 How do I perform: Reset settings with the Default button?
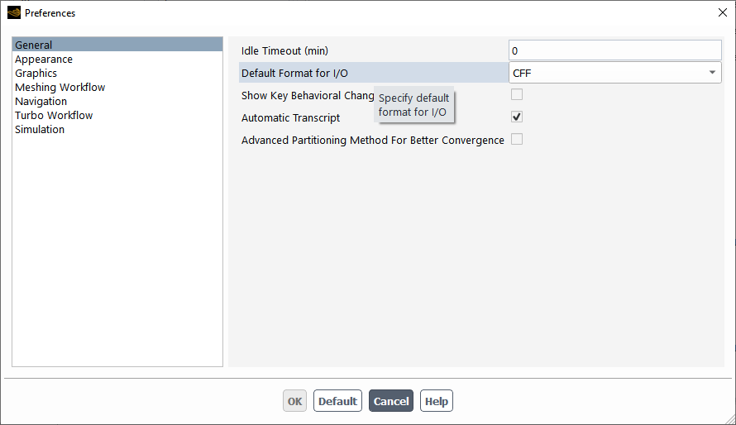(x=337, y=401)
